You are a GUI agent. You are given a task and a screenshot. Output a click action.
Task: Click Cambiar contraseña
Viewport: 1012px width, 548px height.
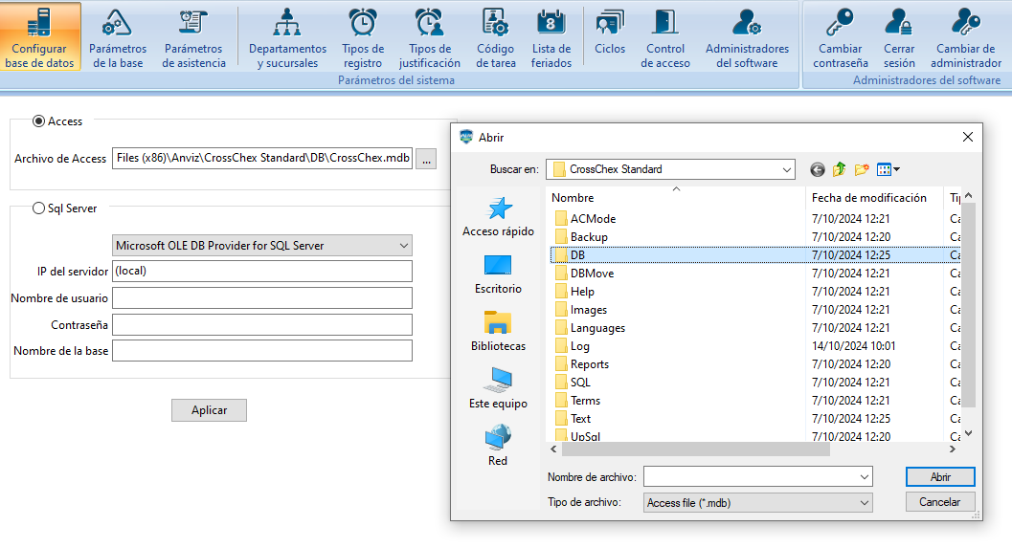pyautogui.click(x=841, y=36)
